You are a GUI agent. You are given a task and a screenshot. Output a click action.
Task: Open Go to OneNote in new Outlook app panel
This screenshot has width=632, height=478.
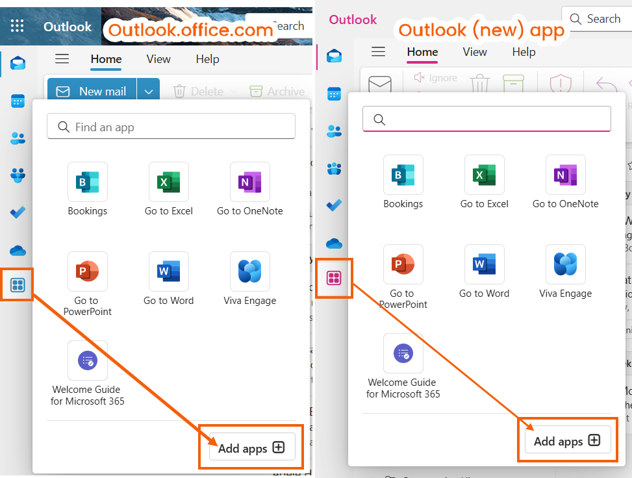[x=565, y=182]
